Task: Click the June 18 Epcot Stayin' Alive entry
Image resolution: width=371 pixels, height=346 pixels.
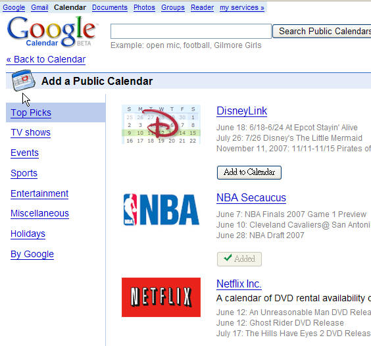Action: [287, 128]
